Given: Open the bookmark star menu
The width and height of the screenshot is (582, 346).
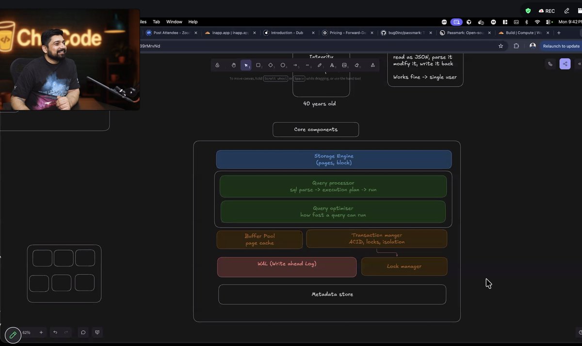Looking at the screenshot, I should 501,46.
